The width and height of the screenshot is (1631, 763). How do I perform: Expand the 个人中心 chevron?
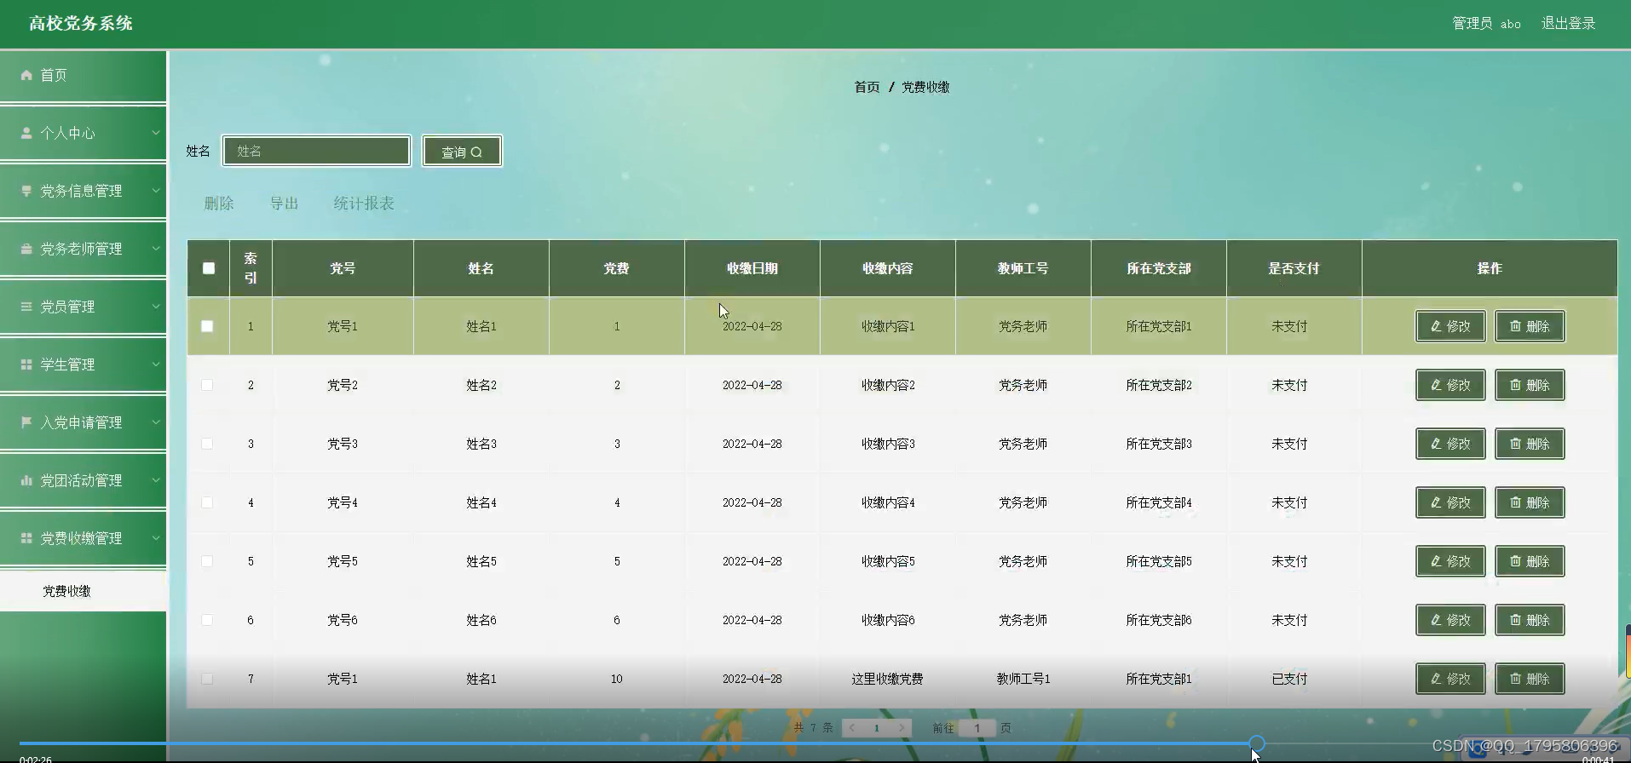coord(156,133)
